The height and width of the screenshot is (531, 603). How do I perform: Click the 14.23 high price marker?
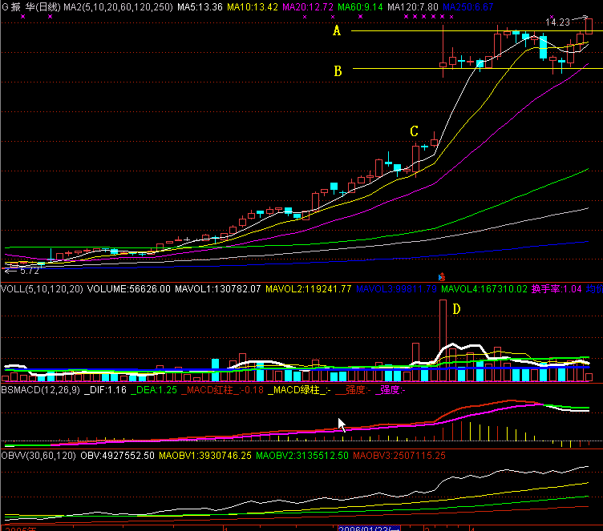[x=557, y=22]
